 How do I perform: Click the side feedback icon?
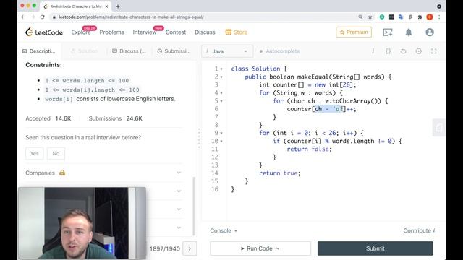[x=439, y=128]
